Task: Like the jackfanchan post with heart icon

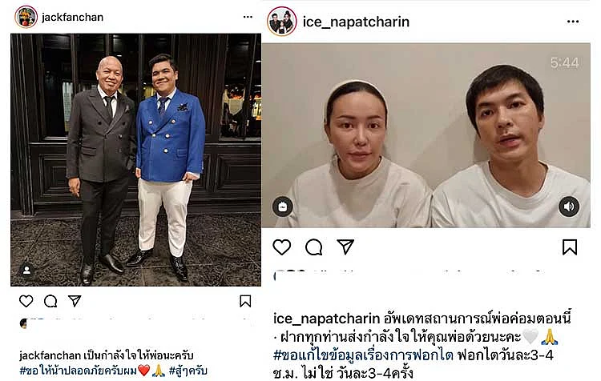Action: click(26, 301)
